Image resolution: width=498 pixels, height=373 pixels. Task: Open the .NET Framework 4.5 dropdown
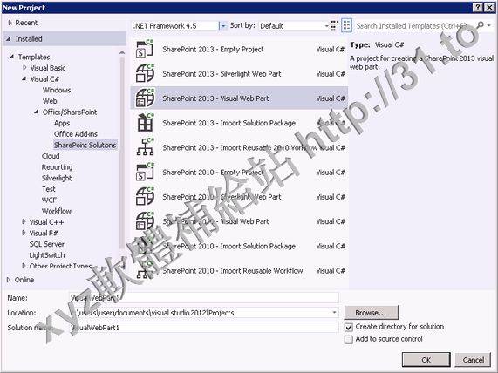click(223, 26)
